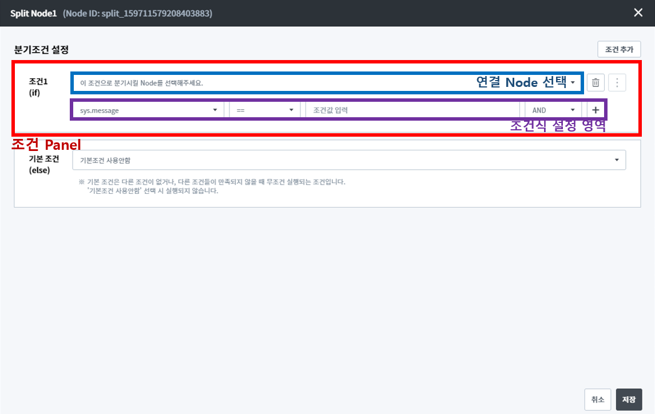
Task: Click the Split Node1 title text
Action: 33,13
